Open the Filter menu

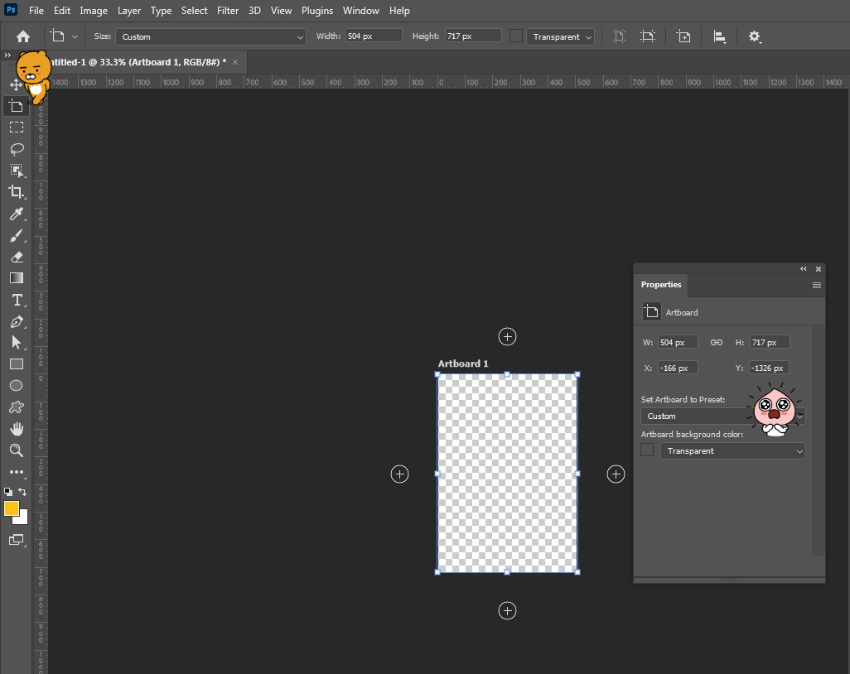click(x=228, y=11)
